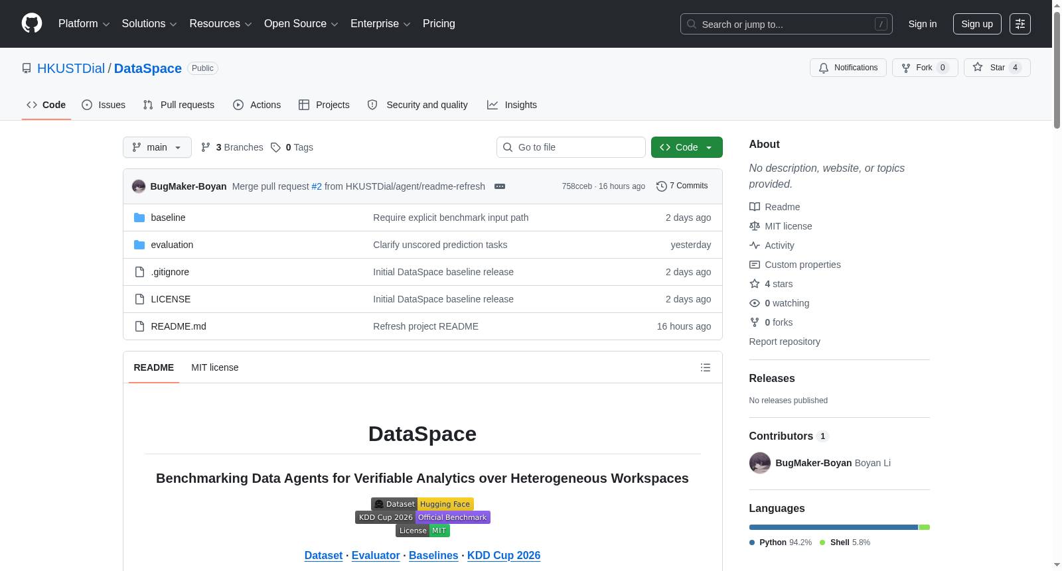Open the GitHub homepage logo

pyautogui.click(x=32, y=23)
